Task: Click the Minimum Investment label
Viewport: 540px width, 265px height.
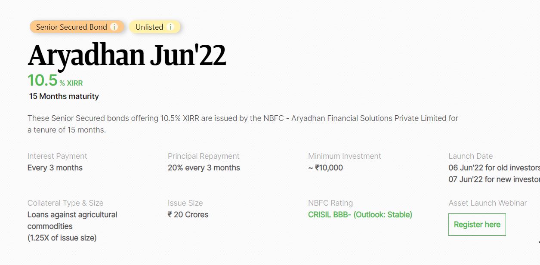Action: coord(345,156)
